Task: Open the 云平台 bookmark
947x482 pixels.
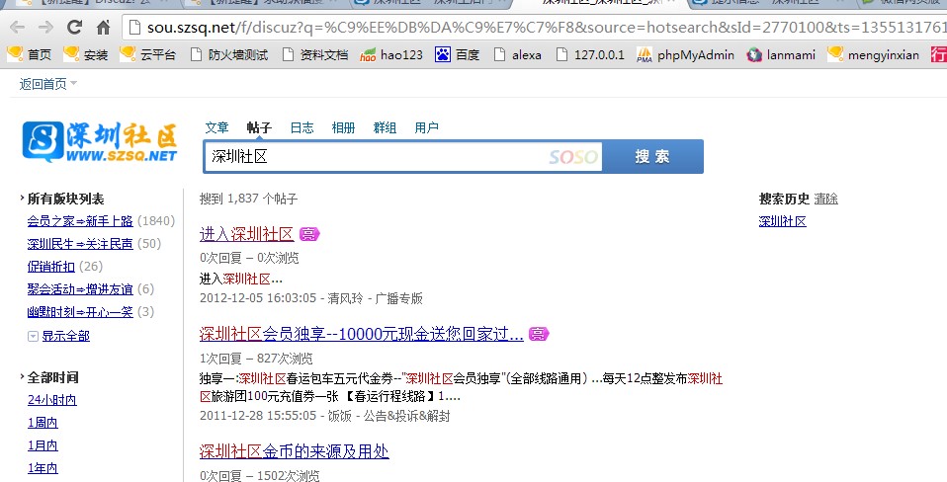Action: pos(148,55)
